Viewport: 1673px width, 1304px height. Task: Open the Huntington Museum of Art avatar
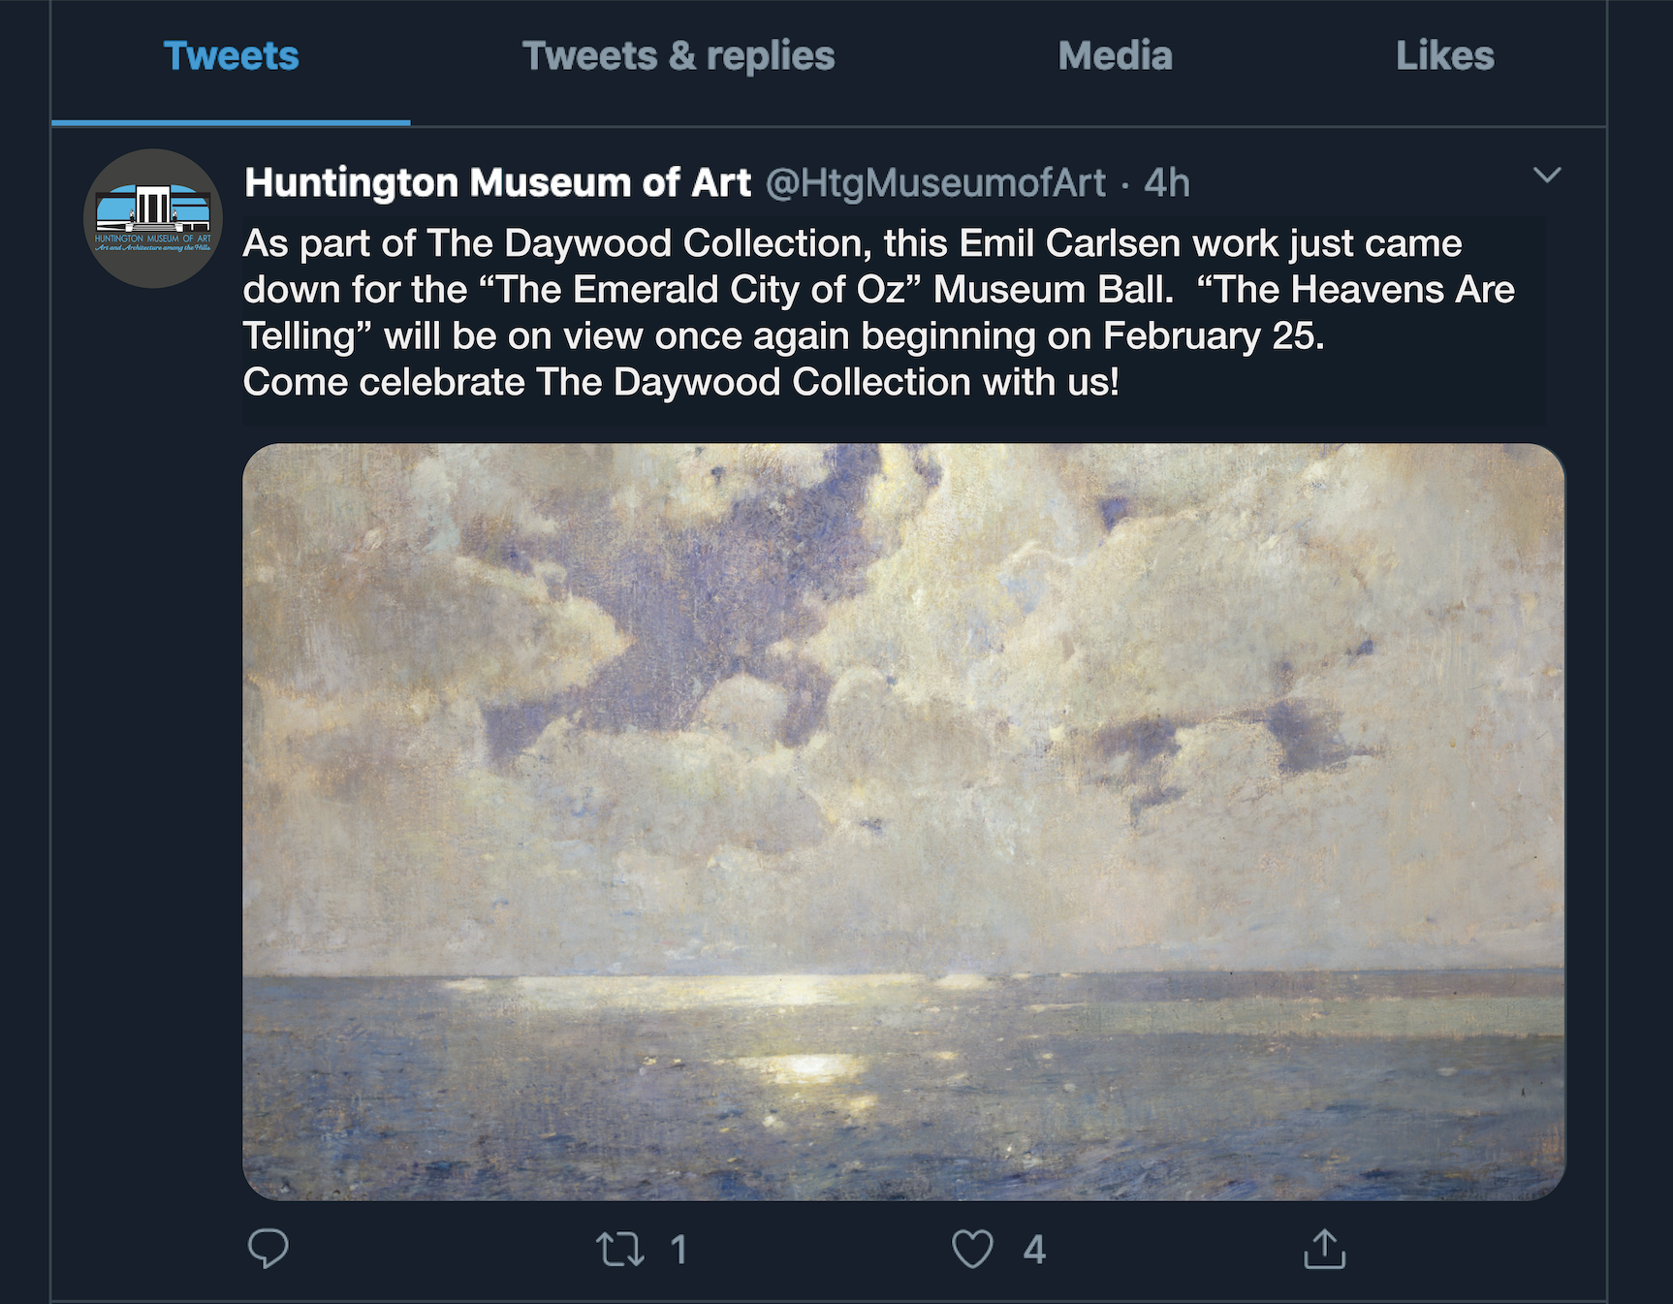153,218
